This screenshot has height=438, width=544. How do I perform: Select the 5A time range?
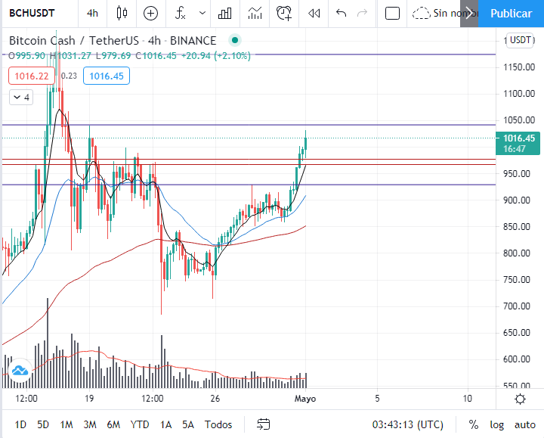(x=188, y=424)
